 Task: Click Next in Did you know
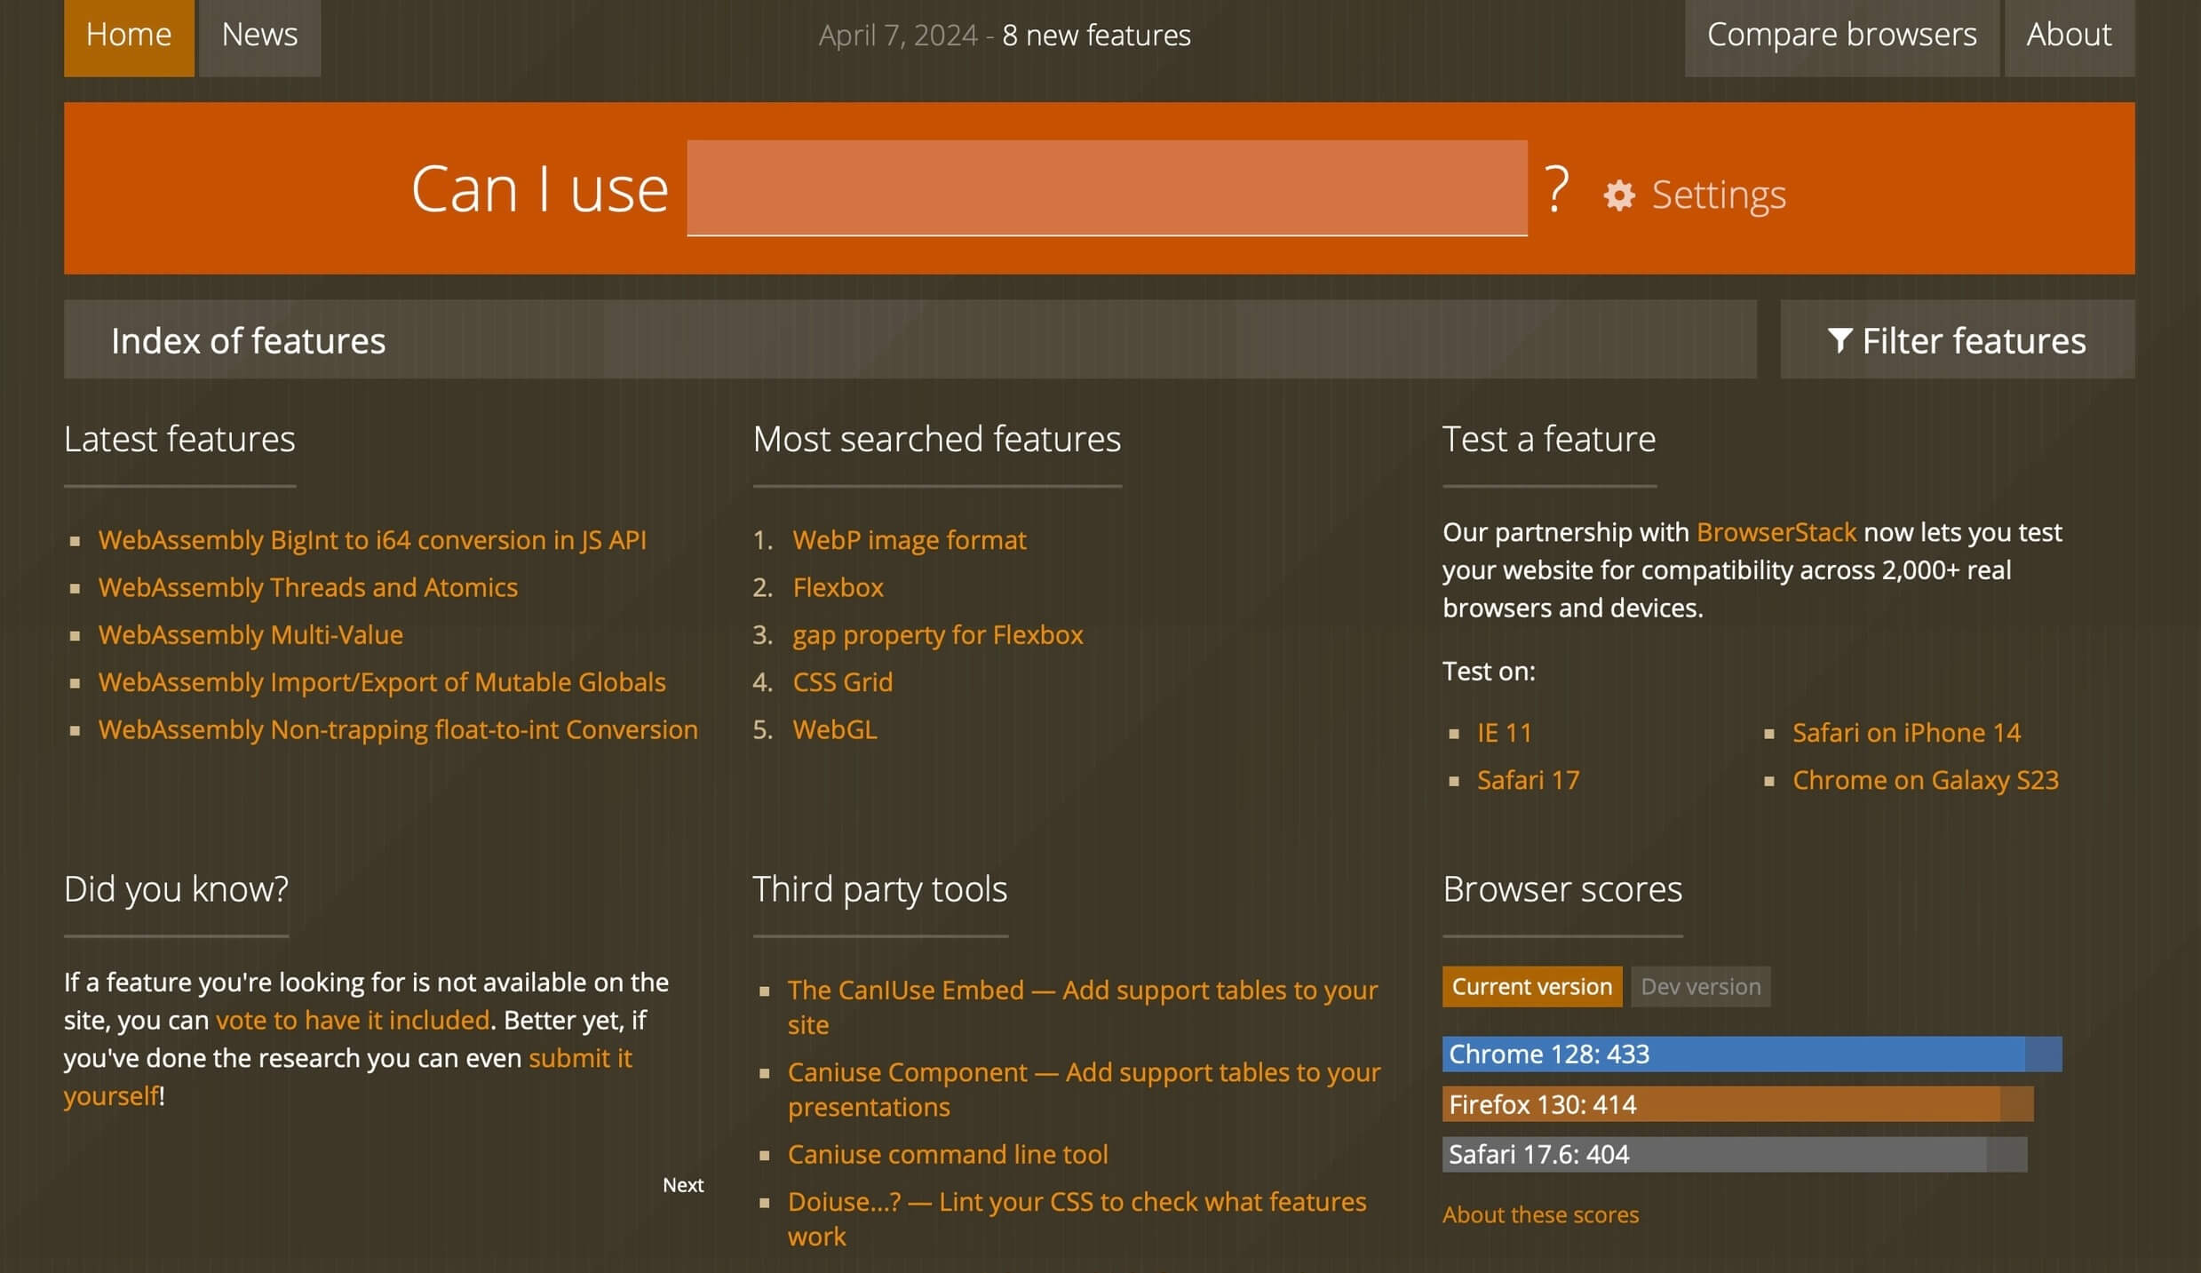click(682, 1185)
